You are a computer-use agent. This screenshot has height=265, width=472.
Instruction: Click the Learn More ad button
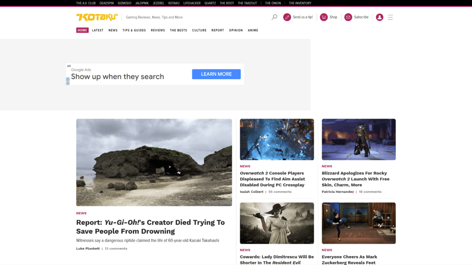point(217,74)
